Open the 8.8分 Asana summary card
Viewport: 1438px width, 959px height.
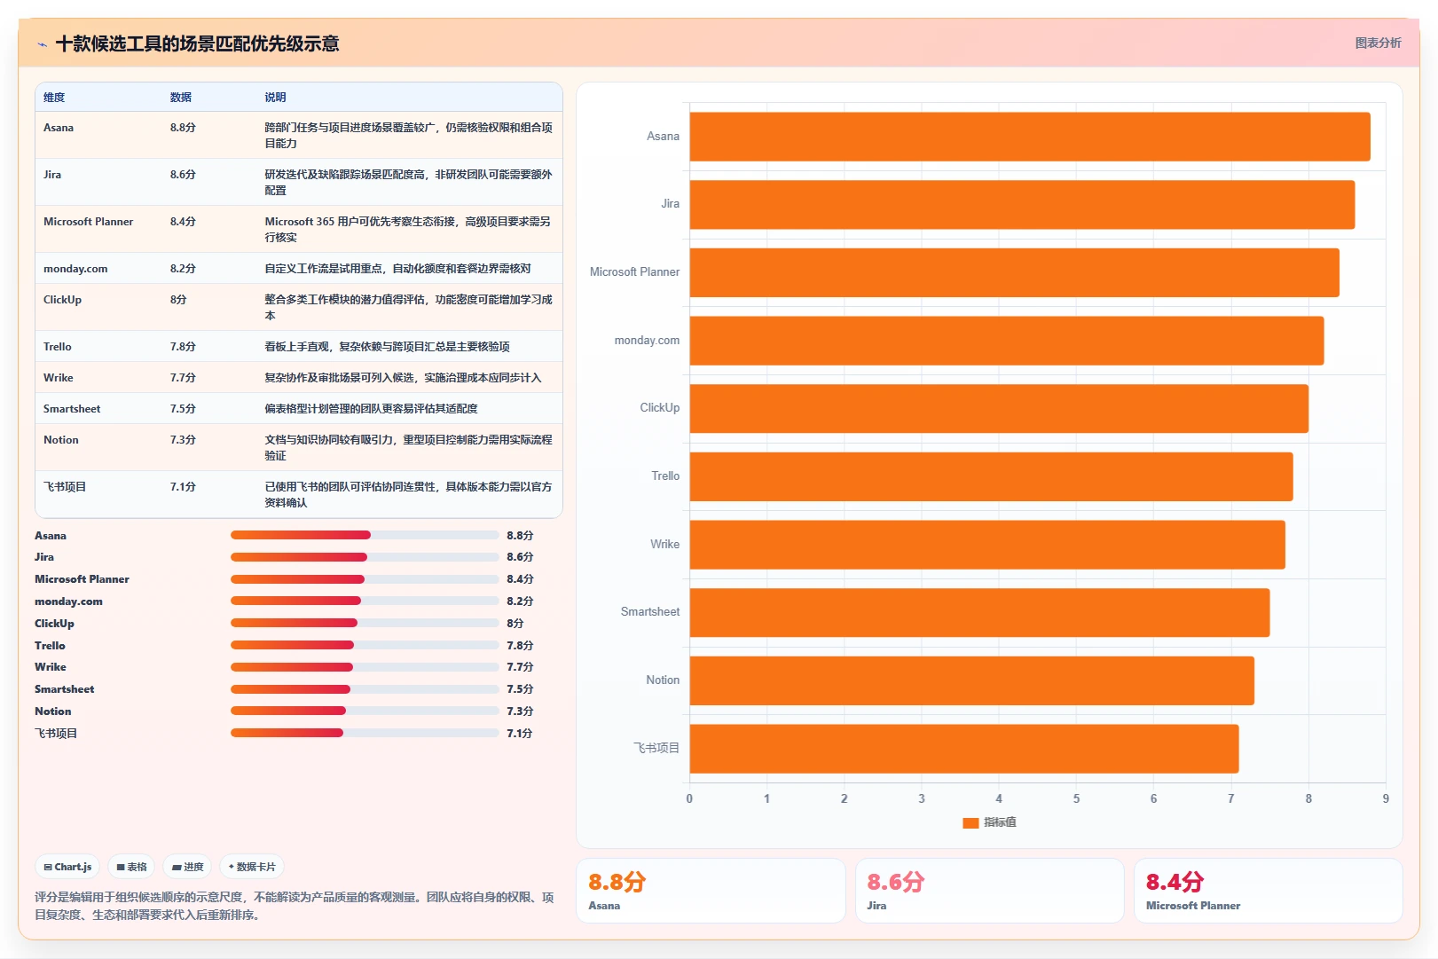point(711,891)
